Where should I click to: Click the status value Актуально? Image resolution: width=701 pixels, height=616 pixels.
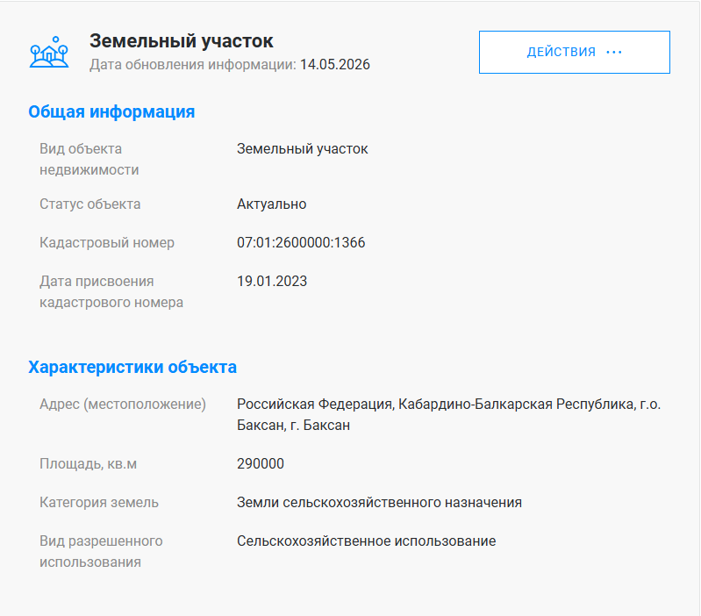271,204
